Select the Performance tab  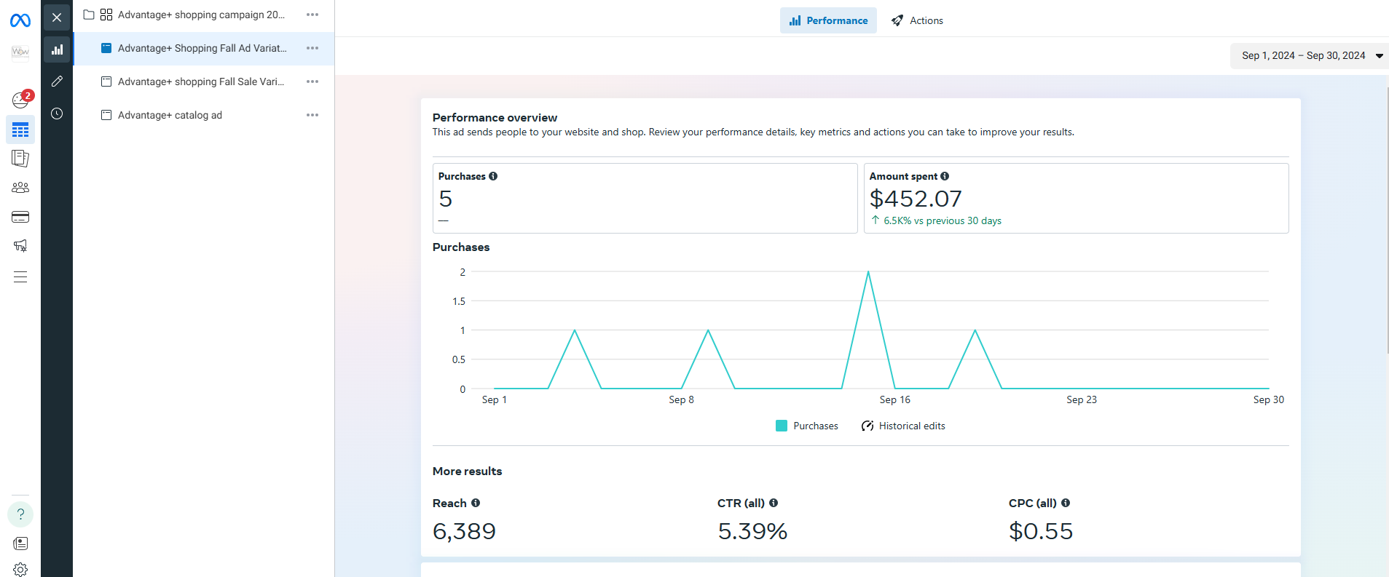coord(828,20)
